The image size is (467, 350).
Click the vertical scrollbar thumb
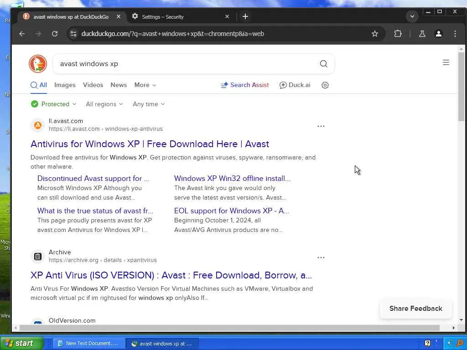tap(461, 87)
